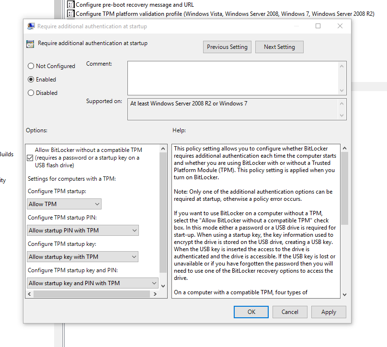Go to Next Setting

click(x=279, y=47)
